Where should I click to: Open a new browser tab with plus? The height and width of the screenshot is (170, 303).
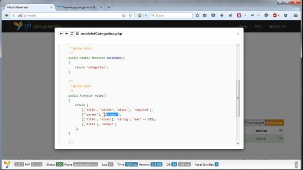[x=109, y=8]
